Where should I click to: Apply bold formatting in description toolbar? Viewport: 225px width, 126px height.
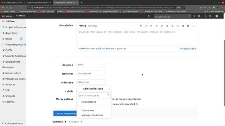coord(141,26)
